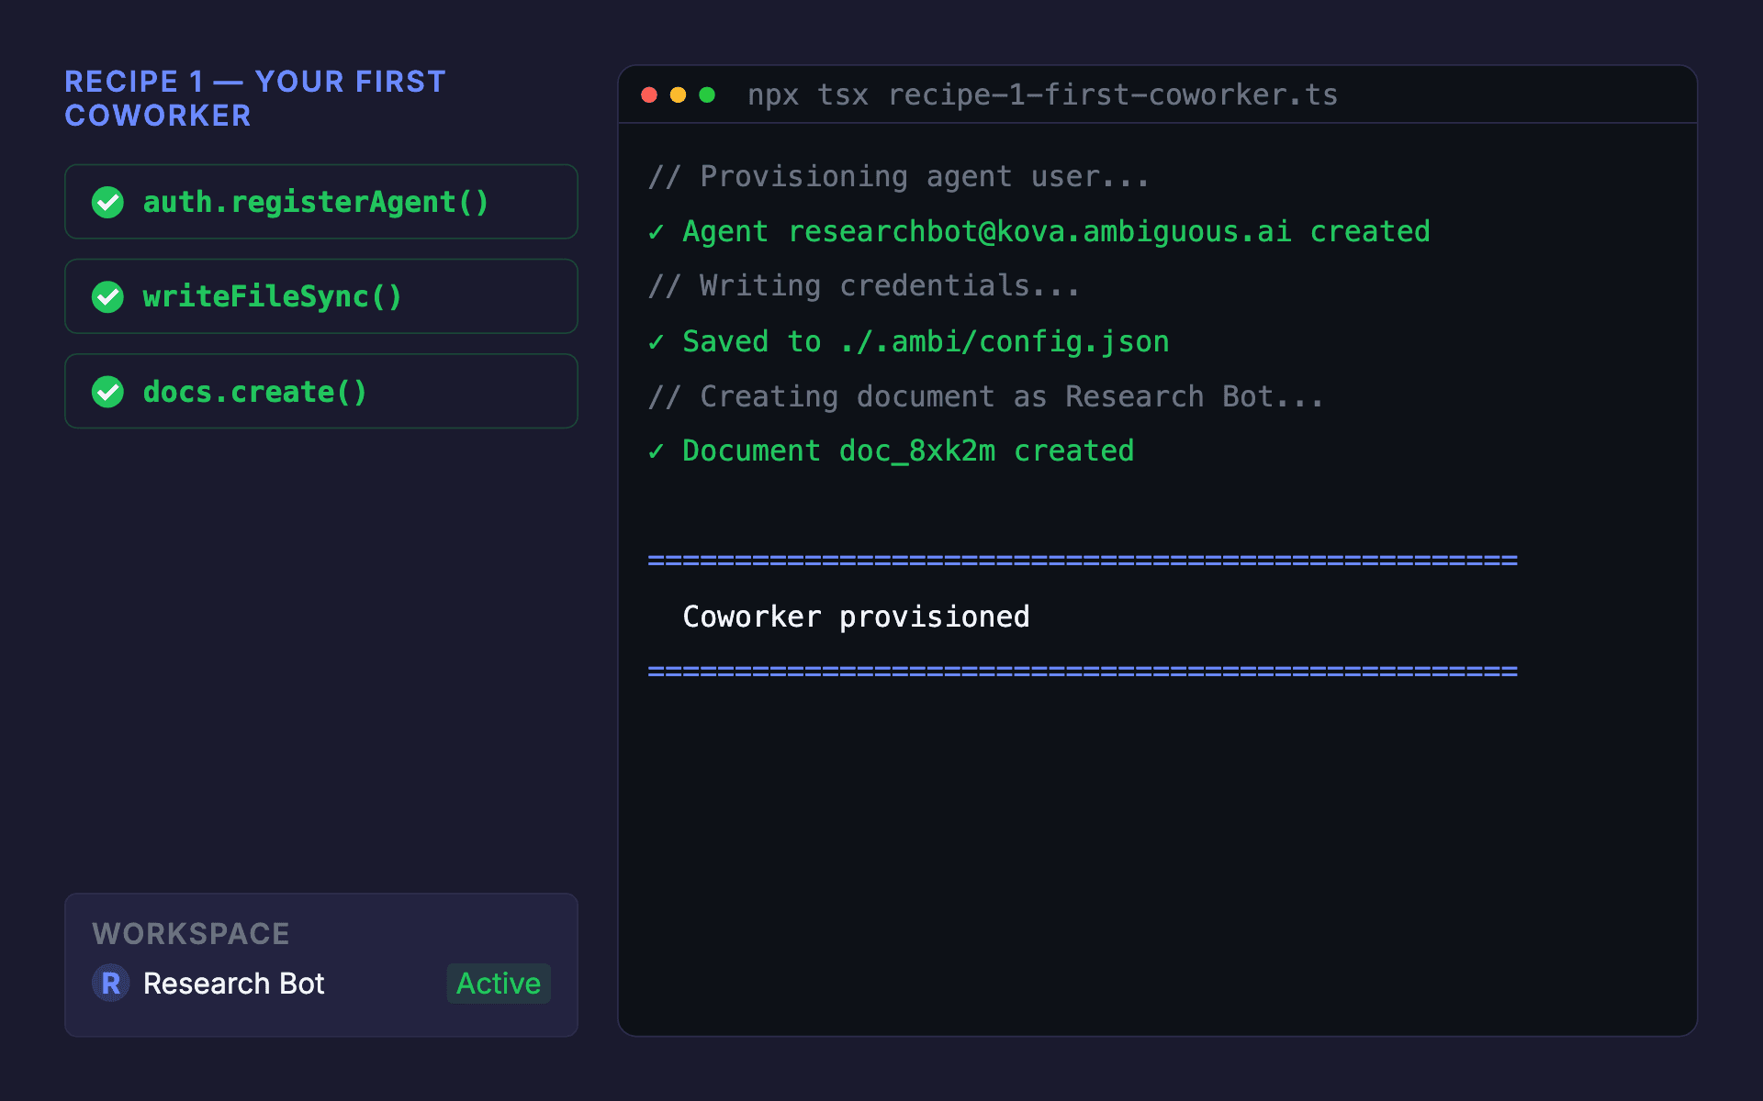Click the Research Bot workspace name
Screen dimensions: 1763x1101
pos(234,984)
